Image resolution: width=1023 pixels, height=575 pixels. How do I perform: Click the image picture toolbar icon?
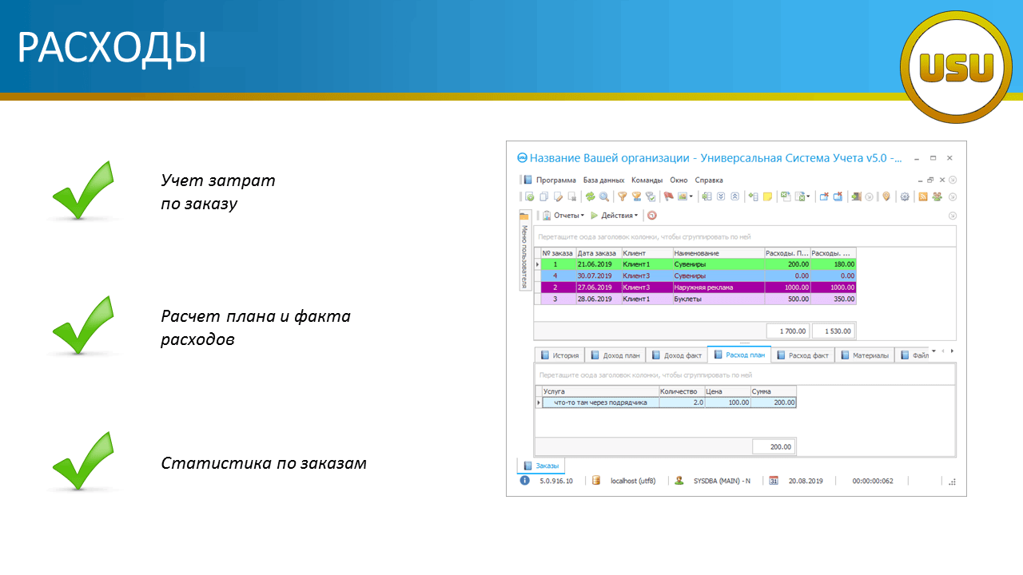coord(683,197)
